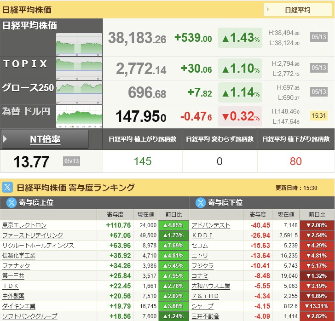Click the 38,183.26 Nikkei average value
Viewport: 335px width, 321px height.
[137, 38]
